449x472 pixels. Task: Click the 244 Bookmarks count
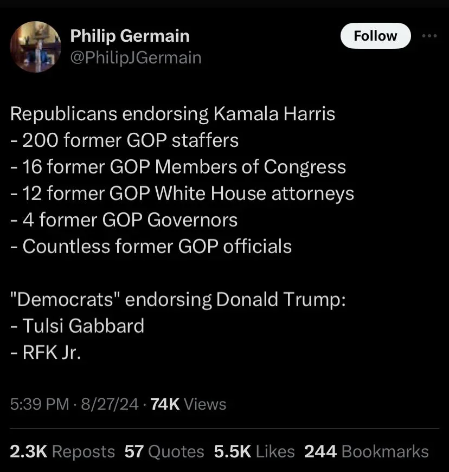[367, 451]
